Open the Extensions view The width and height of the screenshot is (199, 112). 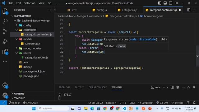pos(5,52)
